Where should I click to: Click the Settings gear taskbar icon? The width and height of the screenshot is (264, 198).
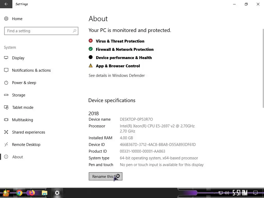point(57,193)
